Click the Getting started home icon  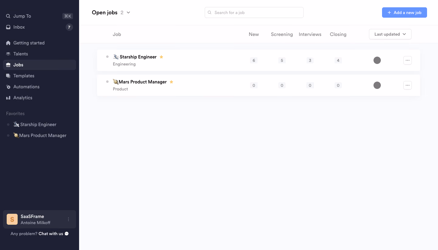click(8, 43)
